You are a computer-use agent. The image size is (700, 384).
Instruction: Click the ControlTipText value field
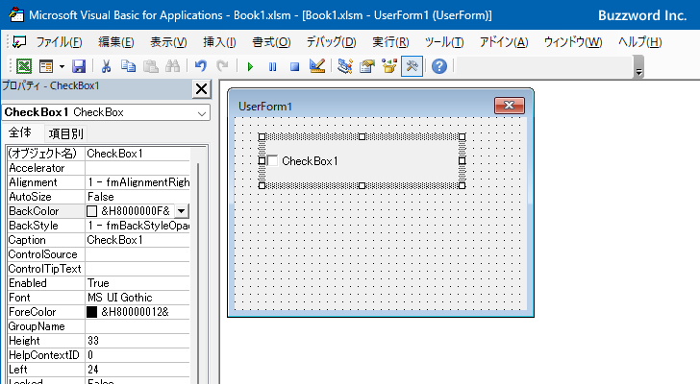click(137, 269)
